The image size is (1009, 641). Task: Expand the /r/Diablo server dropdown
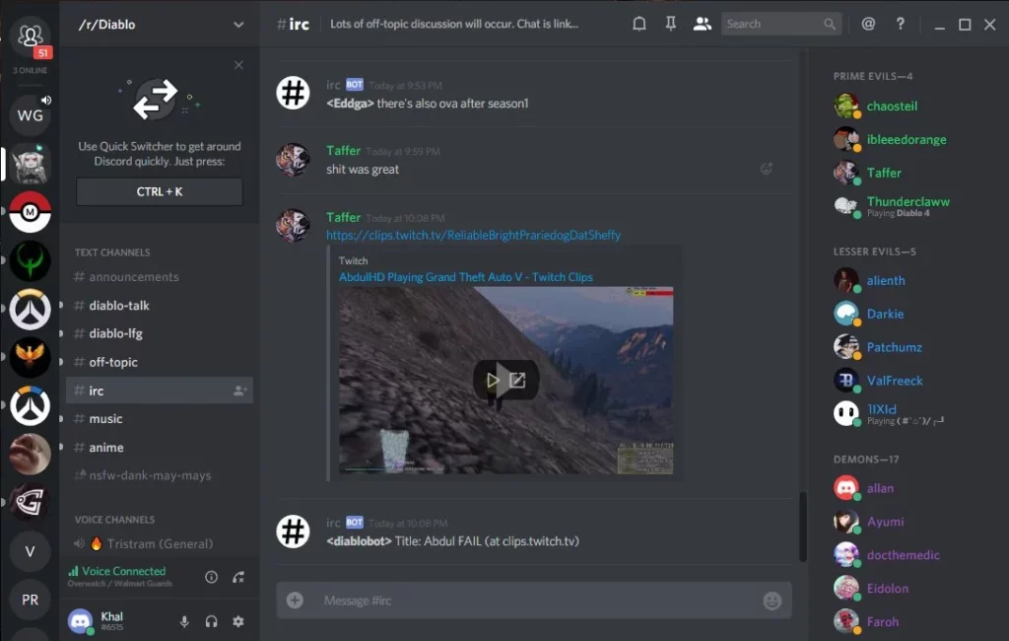pos(238,25)
